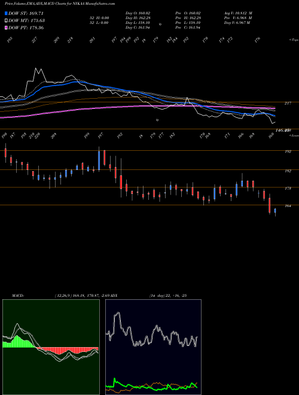Click the 'Pre V: 6.968 M' volume text
The width and height of the screenshot is (299, 395).
tap(238, 18)
